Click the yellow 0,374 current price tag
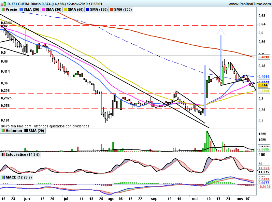This screenshot has width=272, height=202. [263, 85]
